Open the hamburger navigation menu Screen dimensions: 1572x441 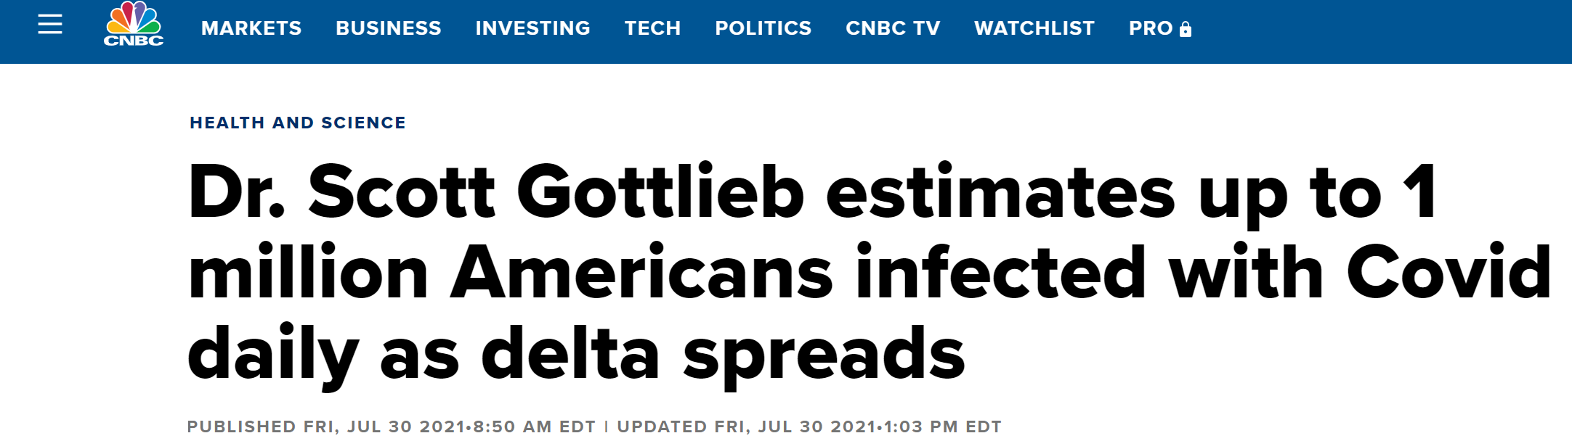[50, 25]
